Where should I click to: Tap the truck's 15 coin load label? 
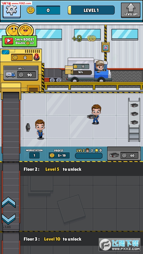click(81, 66)
